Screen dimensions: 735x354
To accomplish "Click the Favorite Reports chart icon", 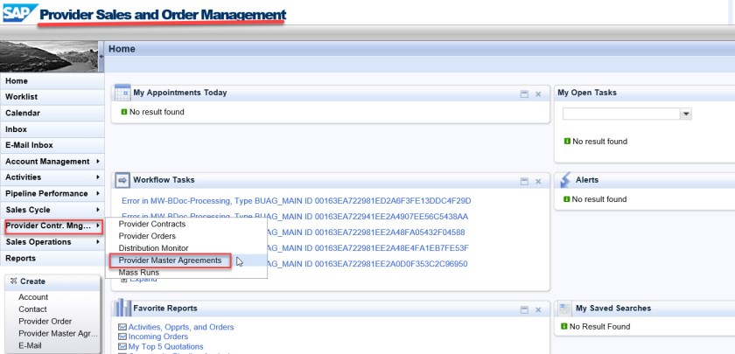I will tap(122, 308).
